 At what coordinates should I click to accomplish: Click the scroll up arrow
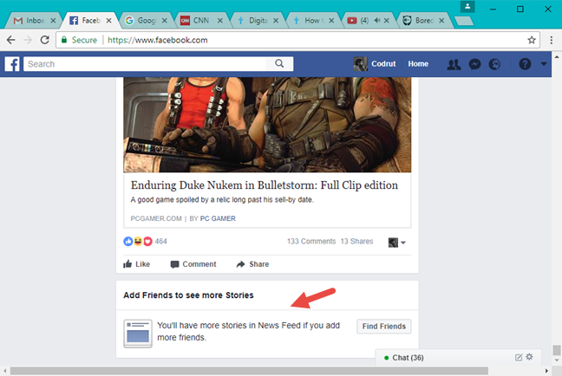(x=557, y=56)
